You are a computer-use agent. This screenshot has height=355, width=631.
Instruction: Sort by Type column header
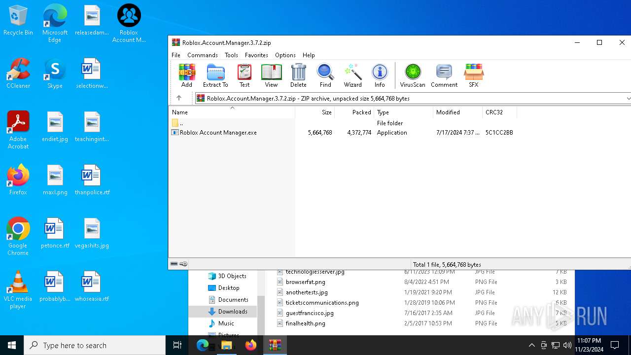[x=404, y=112]
